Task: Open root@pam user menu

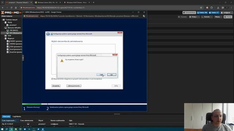Action: tap(227, 13)
